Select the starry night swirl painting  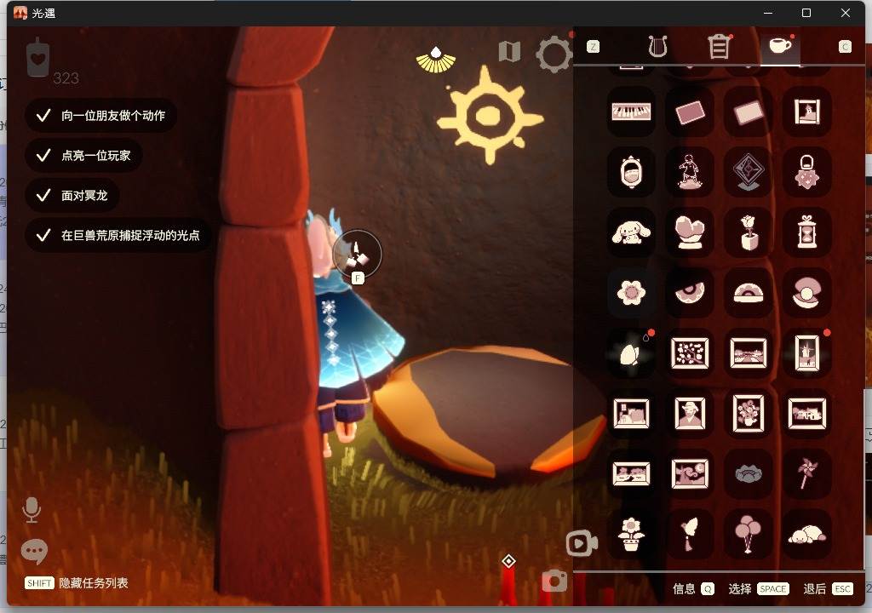tap(690, 473)
